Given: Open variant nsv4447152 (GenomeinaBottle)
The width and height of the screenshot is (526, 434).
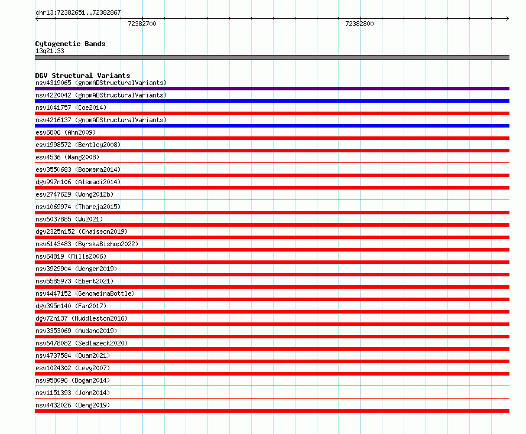Looking at the screenshot, I should (x=85, y=293).
